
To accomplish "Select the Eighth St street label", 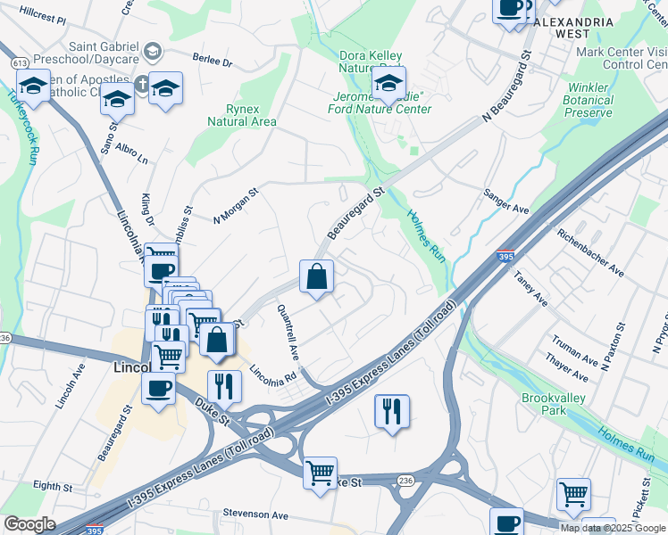I will pyautogui.click(x=53, y=487).
